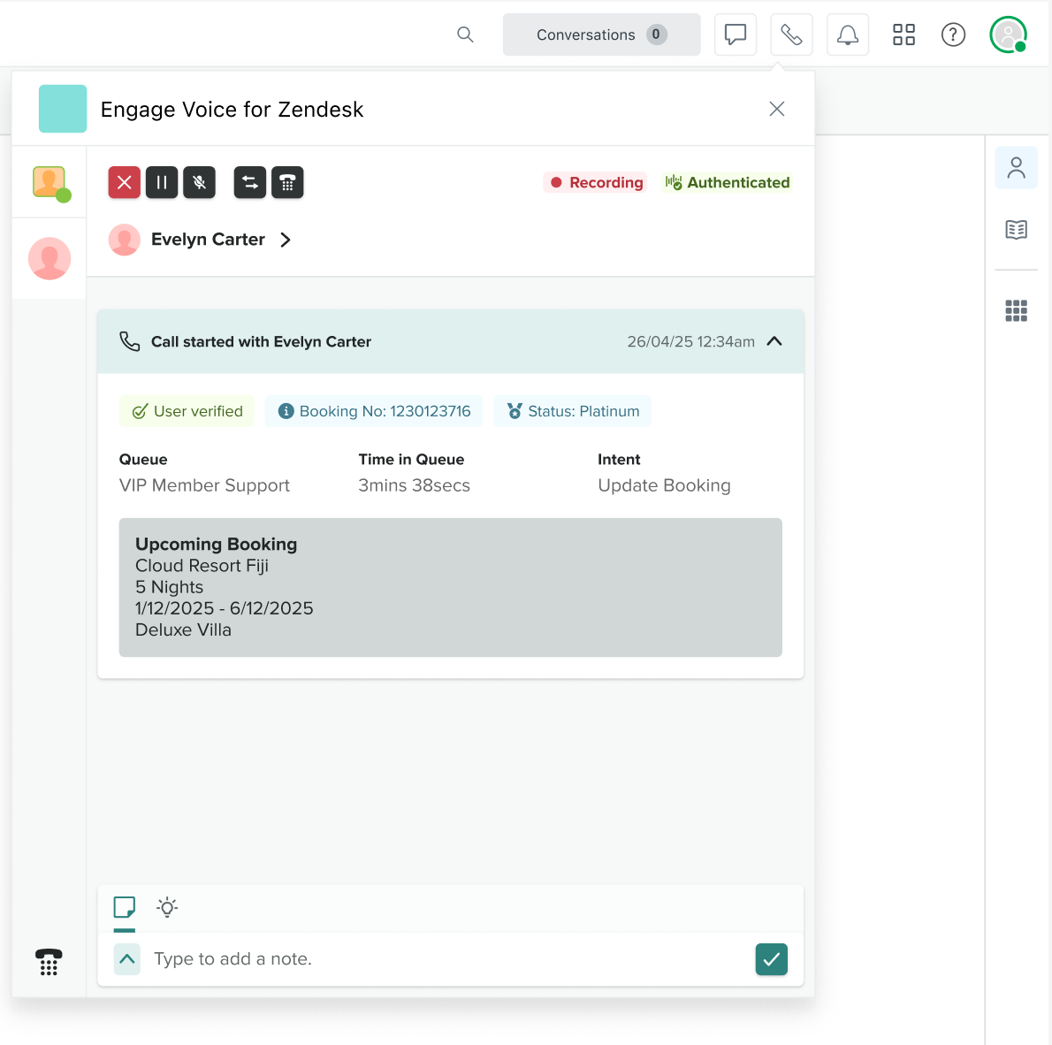End the call with red X button
The height and width of the screenshot is (1045, 1052).
coord(124,182)
